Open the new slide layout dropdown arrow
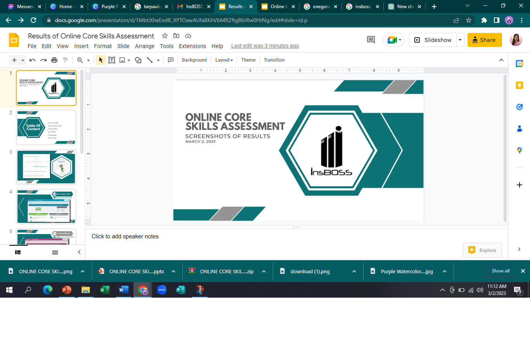Viewport: 530px width, 343px height. [23, 60]
